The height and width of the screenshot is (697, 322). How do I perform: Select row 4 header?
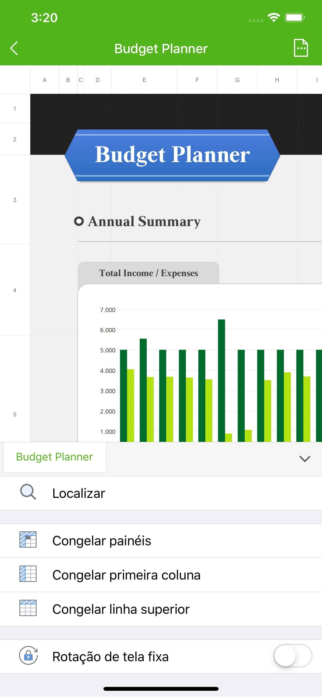pos(15,290)
